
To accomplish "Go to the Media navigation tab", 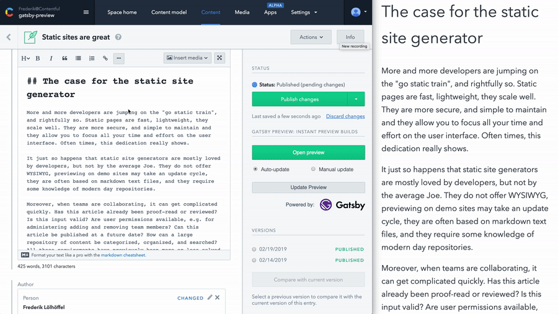I will click(242, 12).
